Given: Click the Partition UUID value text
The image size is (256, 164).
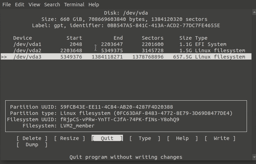Looking at the screenshot, I should pos(117,107).
